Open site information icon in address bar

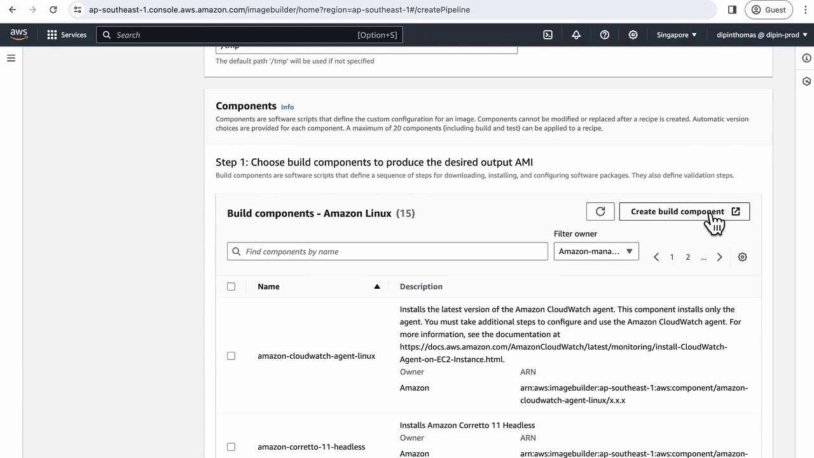[78, 10]
